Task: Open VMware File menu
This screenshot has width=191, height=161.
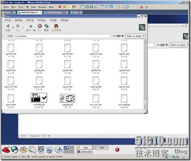Action: pos(6,7)
